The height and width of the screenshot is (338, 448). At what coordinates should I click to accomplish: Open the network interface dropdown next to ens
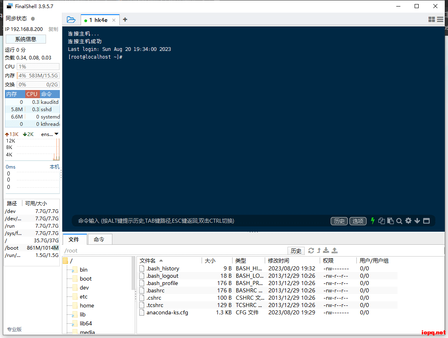56,134
